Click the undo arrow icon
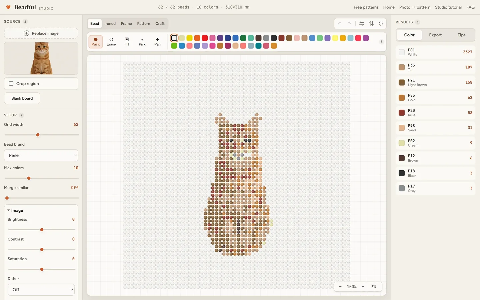 click(x=340, y=24)
